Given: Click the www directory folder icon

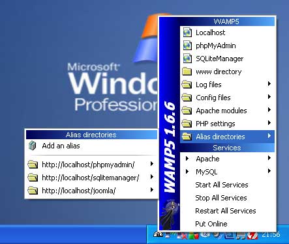Looking at the screenshot, I should coord(187,72).
